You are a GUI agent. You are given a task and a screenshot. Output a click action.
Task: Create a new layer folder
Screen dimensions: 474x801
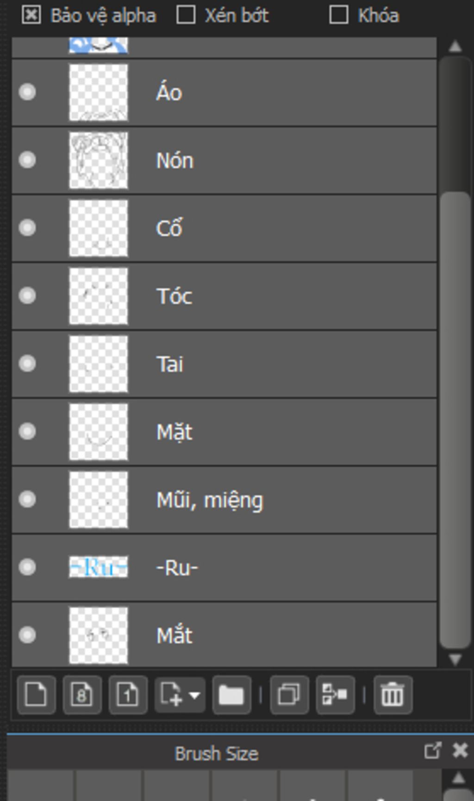[x=231, y=695]
